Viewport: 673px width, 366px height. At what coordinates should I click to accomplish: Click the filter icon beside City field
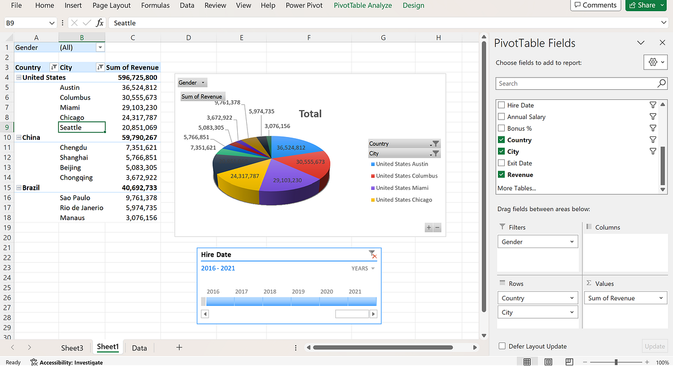coord(652,151)
